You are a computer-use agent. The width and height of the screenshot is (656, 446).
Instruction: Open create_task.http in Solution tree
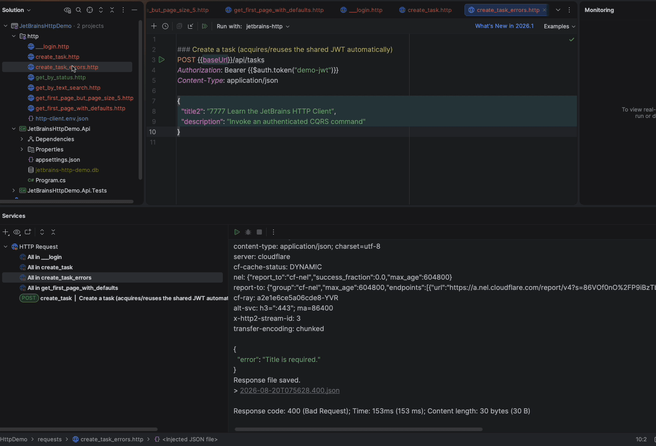point(57,57)
